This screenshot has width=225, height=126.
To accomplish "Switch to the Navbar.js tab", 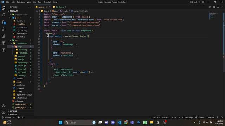I will pos(59,7).
